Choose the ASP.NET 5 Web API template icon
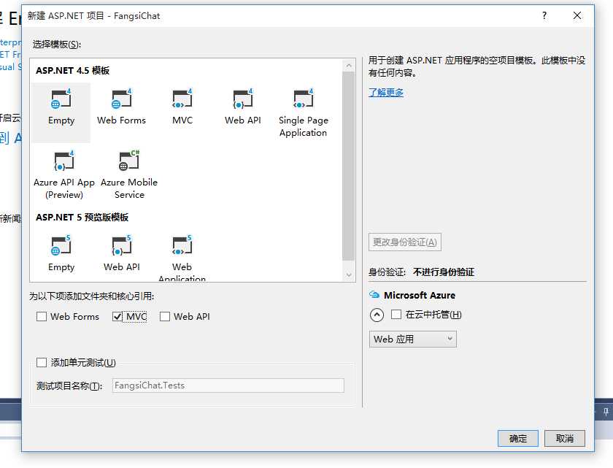Image resolution: width=613 pixels, height=468 pixels. [122, 245]
